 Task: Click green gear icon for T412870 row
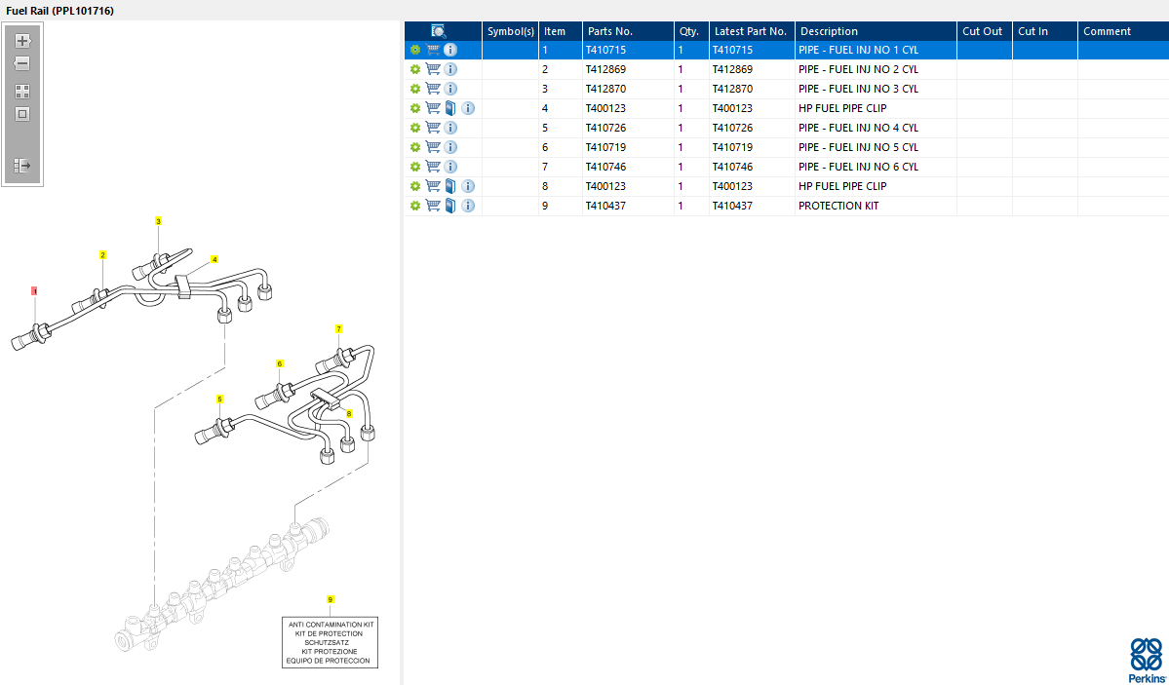[x=415, y=89]
